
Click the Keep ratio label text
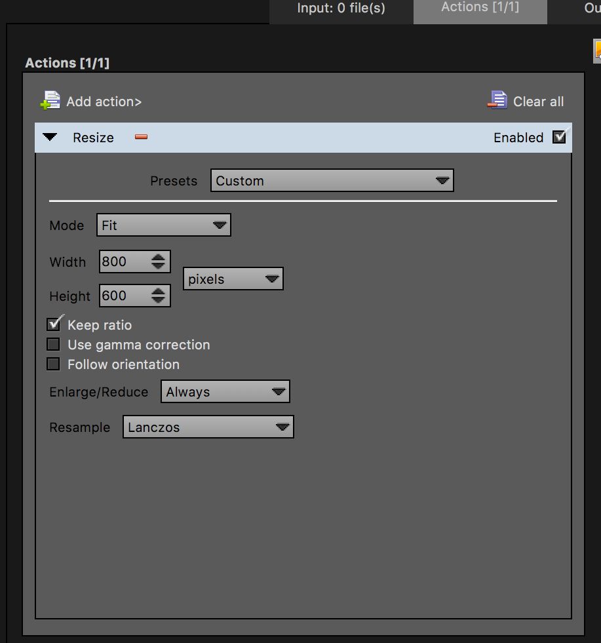tap(100, 325)
